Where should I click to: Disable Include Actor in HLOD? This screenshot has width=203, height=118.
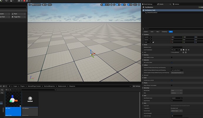click(x=172, y=80)
